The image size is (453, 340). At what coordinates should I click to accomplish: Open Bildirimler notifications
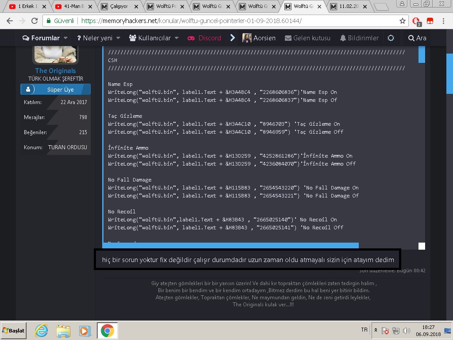[x=359, y=38]
